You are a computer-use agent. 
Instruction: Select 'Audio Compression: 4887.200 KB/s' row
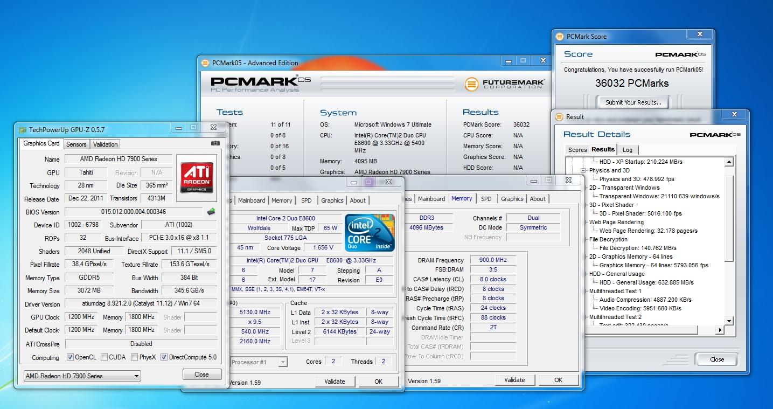coord(645,300)
